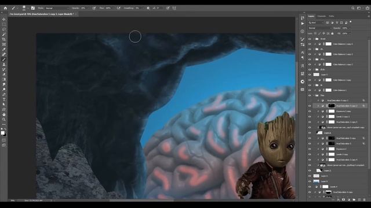The image size is (371, 208).
Task: Click the brush Opacity value field
Action: point(83,8)
